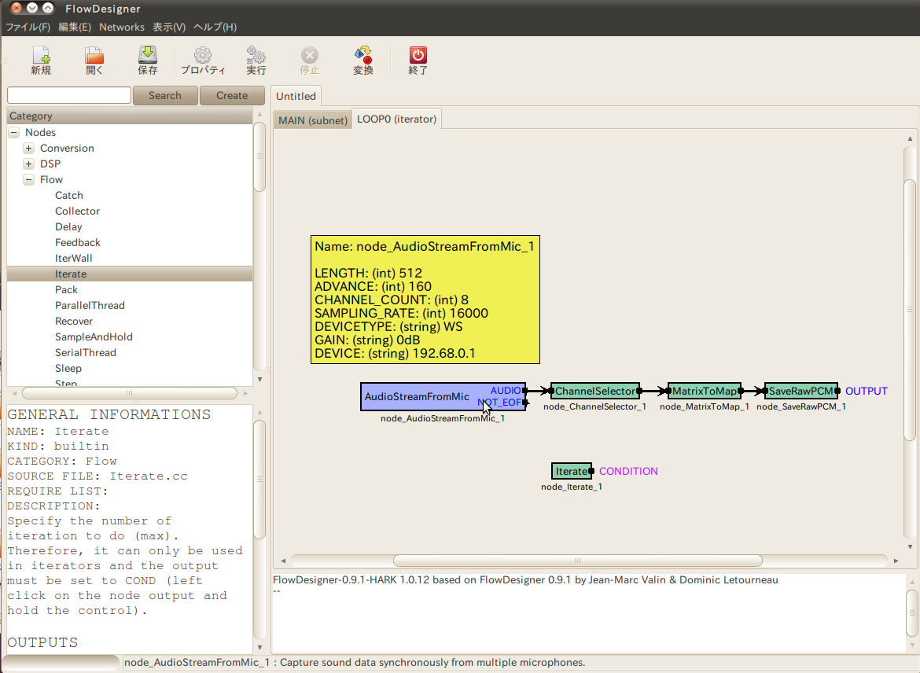The height and width of the screenshot is (673, 920).
Task: Select the Delay node in the tree
Action: (x=68, y=227)
